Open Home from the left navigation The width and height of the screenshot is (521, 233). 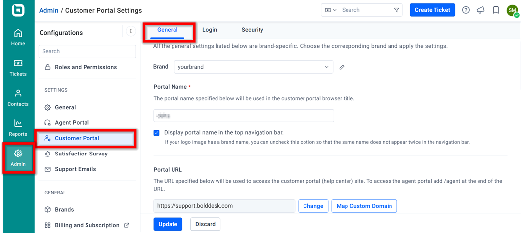pyautogui.click(x=18, y=37)
